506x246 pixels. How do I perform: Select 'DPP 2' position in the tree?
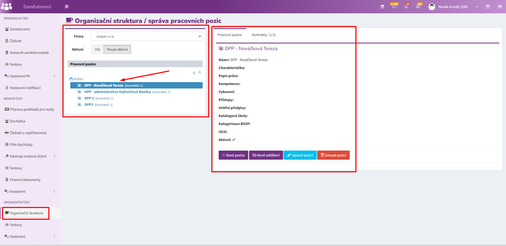click(x=89, y=98)
